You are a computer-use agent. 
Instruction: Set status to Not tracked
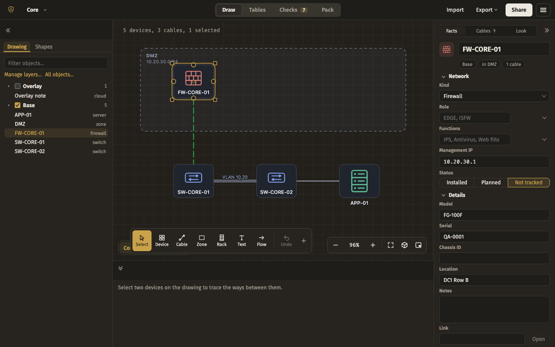tap(529, 183)
